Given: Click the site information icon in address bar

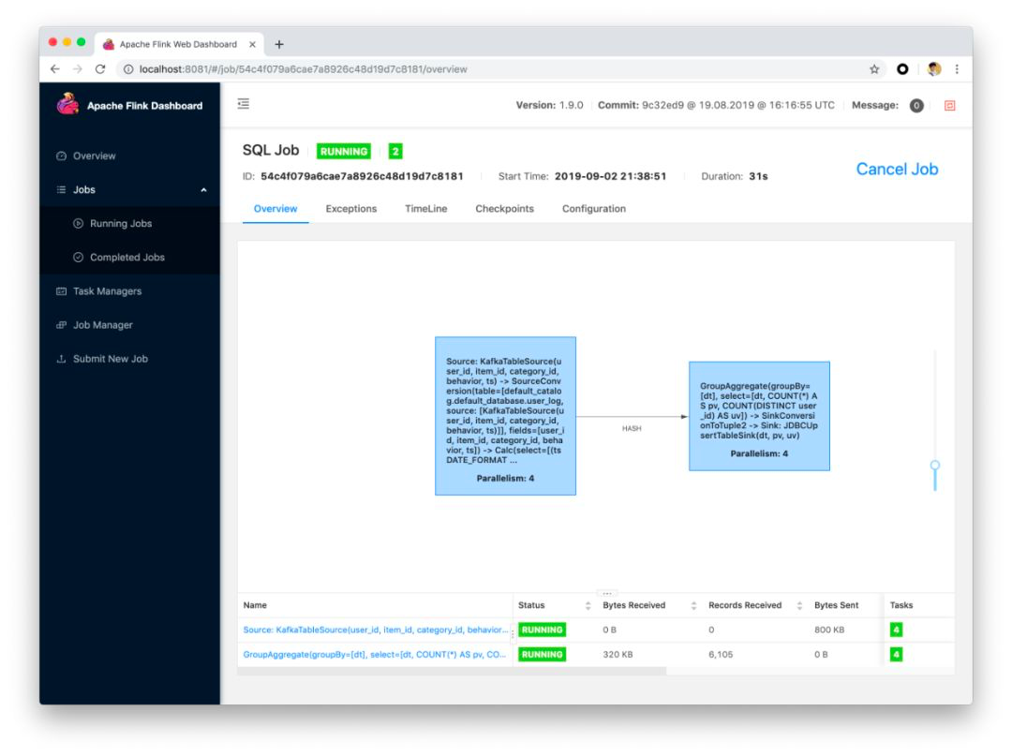Looking at the screenshot, I should click(x=127, y=69).
